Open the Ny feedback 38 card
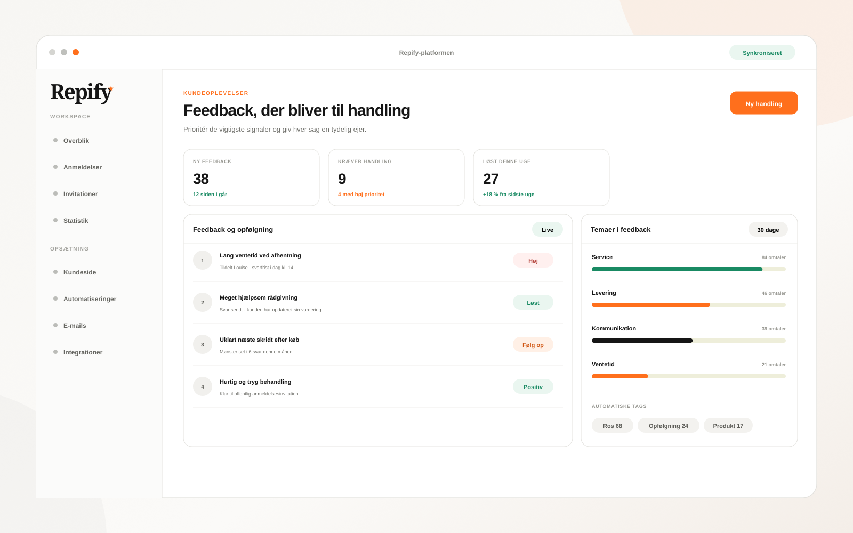853x533 pixels. [251, 177]
